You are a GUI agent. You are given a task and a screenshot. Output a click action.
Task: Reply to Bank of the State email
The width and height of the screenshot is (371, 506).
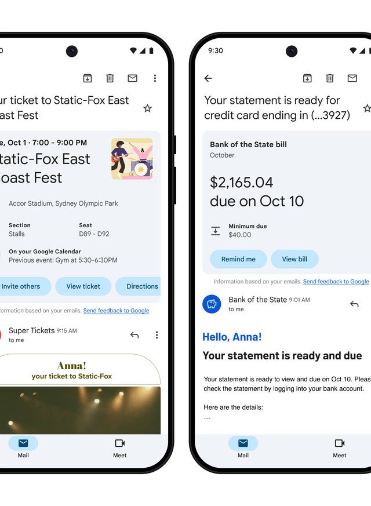tap(354, 304)
